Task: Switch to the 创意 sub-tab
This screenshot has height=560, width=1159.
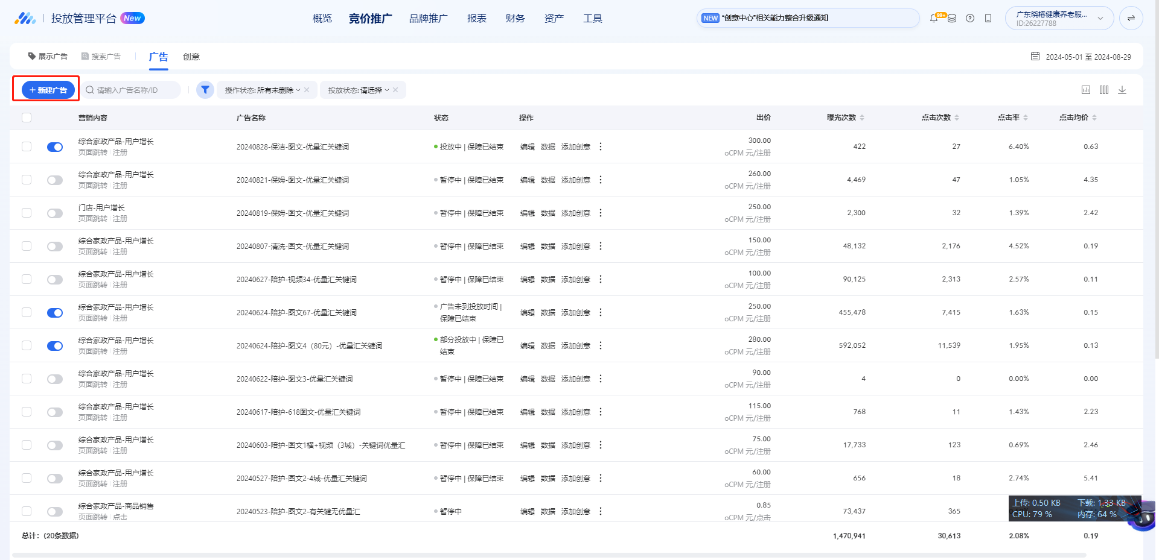Action: (191, 57)
